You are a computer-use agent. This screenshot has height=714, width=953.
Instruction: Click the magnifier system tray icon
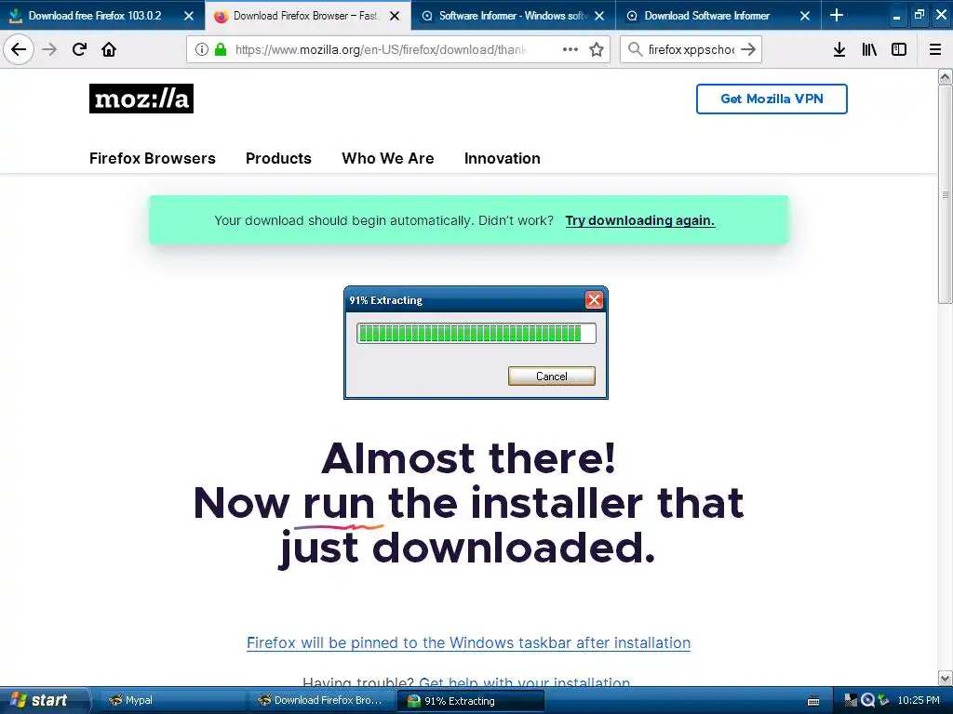click(867, 700)
